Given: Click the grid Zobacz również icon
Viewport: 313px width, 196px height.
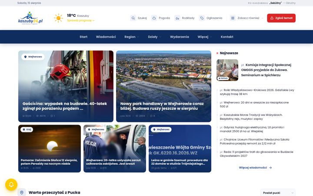Looking at the screenshot, I should point(233,18).
